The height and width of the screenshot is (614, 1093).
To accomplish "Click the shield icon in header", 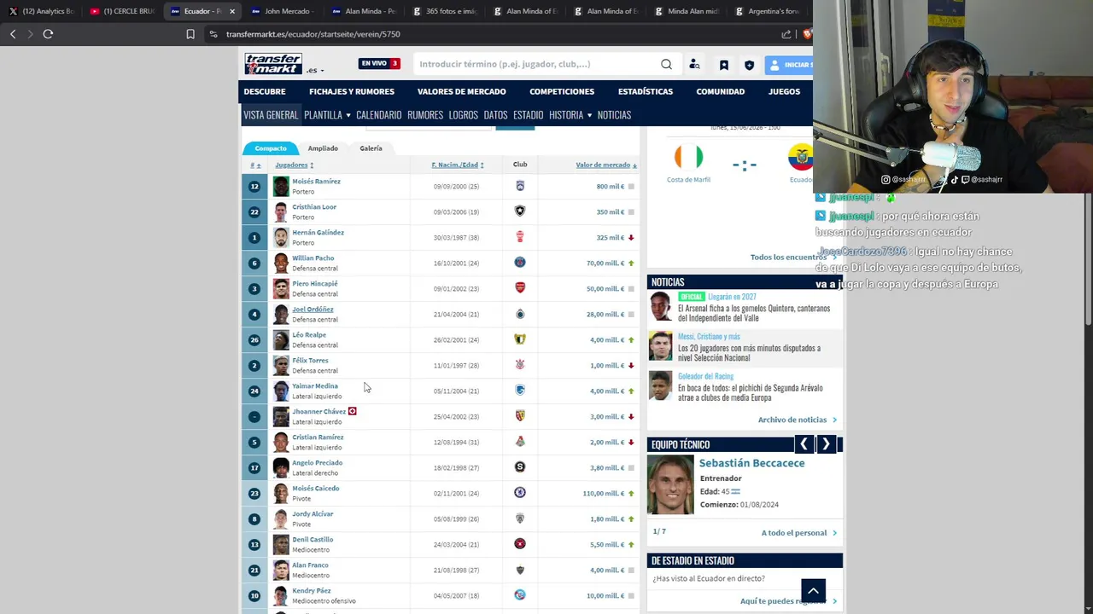I will coord(749,65).
